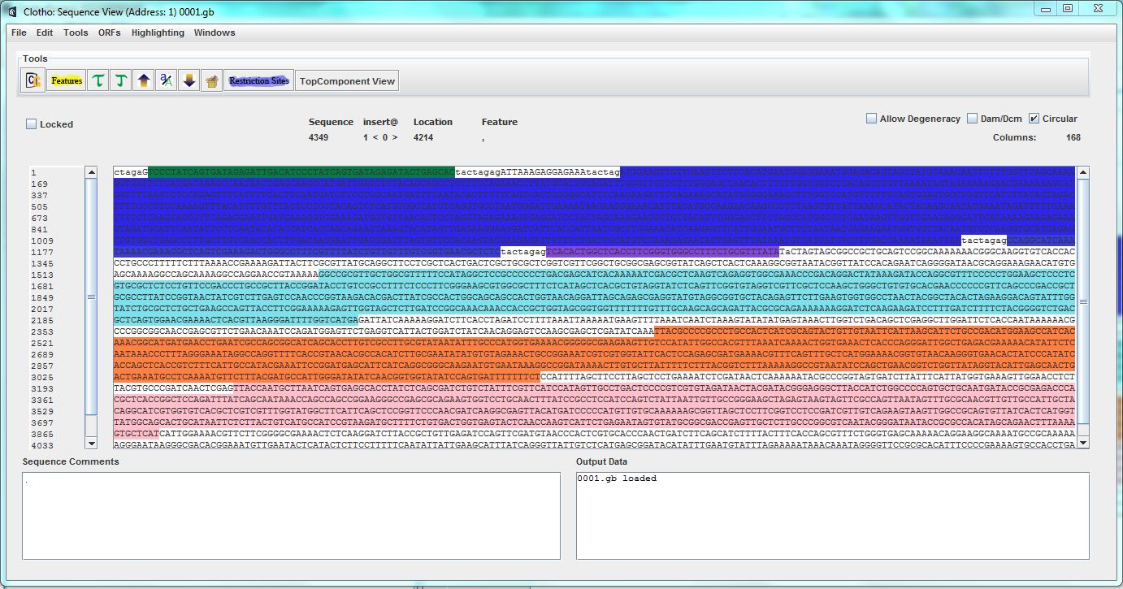
Task: Click the orange highlighted feature region in row 2689
Action: (x=594, y=354)
